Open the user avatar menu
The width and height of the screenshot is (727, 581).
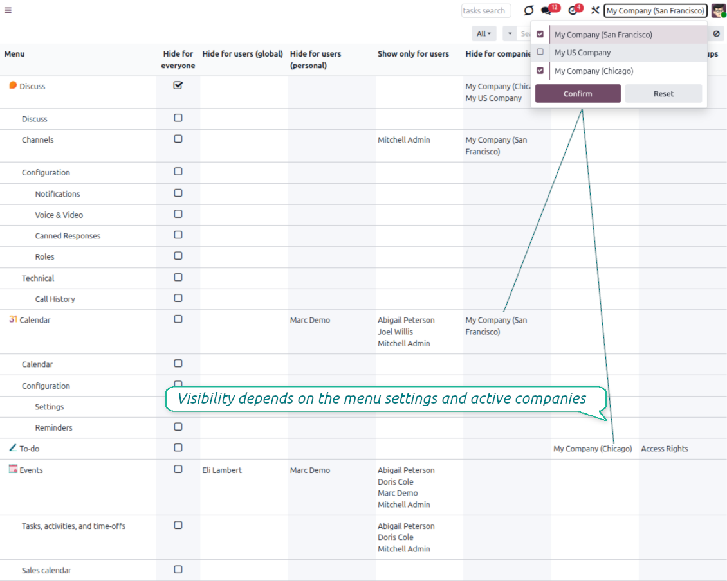[718, 11]
